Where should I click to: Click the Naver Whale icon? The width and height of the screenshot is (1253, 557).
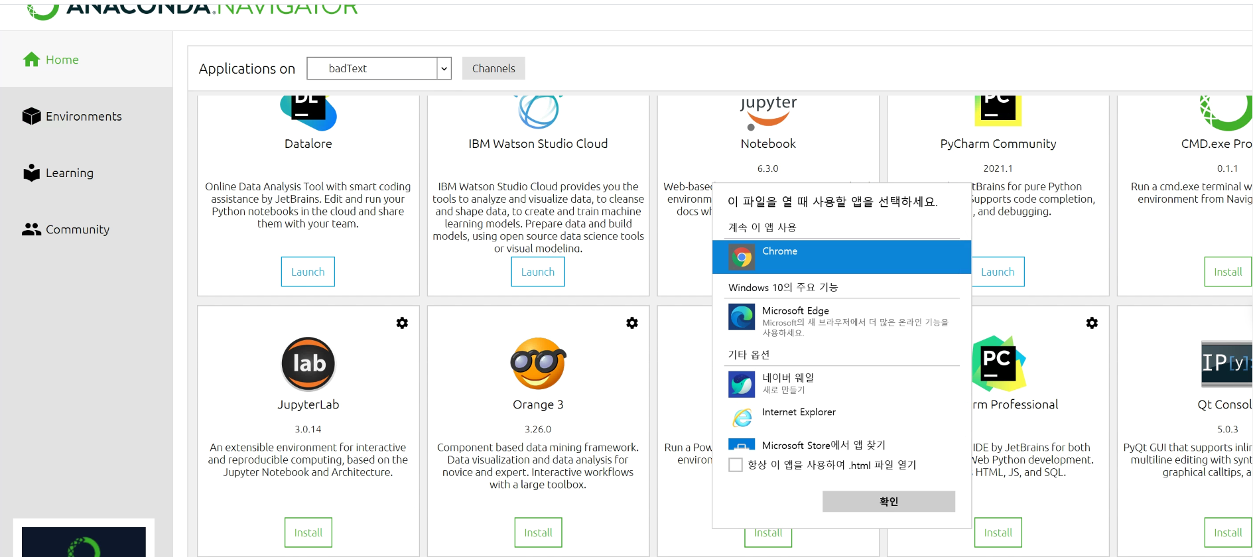742,384
